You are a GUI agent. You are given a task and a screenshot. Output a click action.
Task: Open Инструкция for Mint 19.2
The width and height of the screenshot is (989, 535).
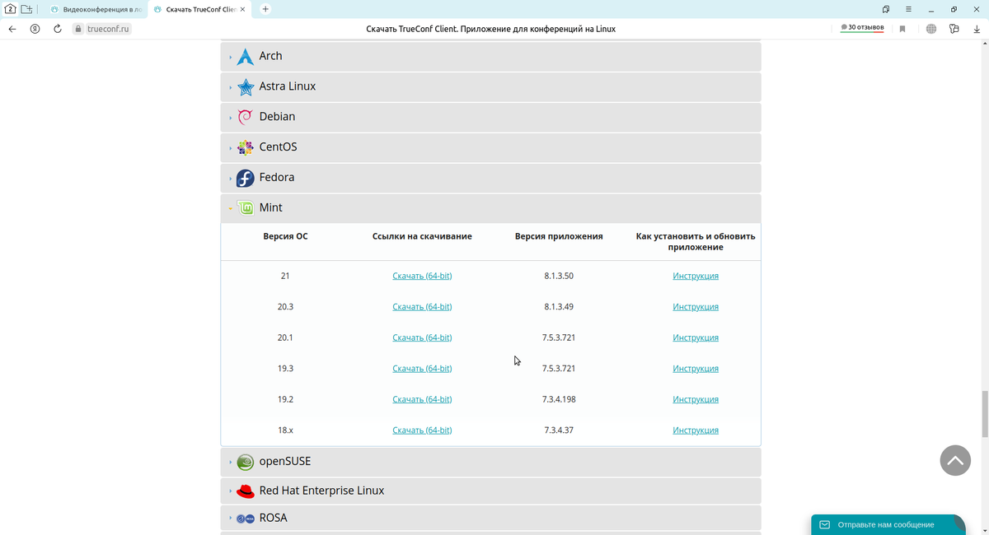[x=696, y=400]
